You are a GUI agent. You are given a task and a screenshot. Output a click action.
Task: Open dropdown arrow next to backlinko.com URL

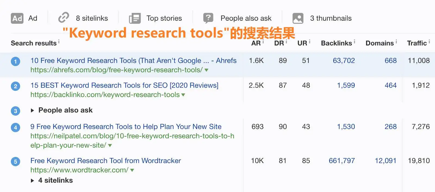[x=183, y=95]
